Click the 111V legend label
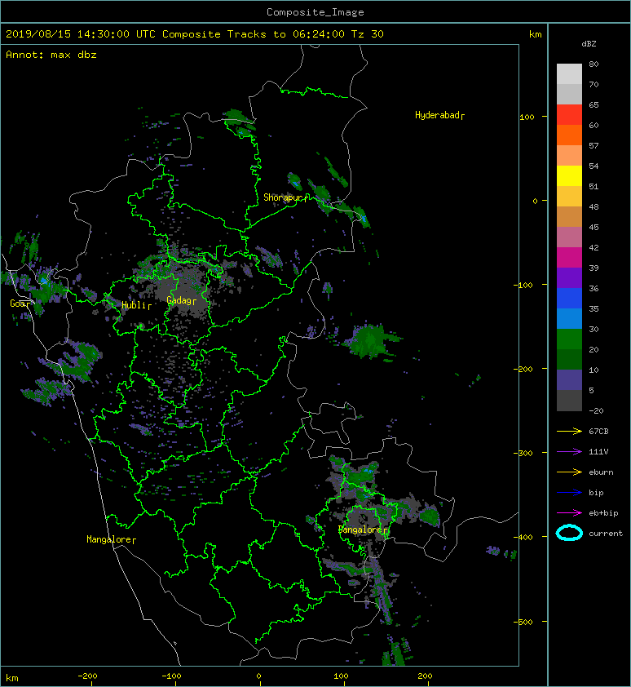This screenshot has width=631, height=687. [598, 452]
